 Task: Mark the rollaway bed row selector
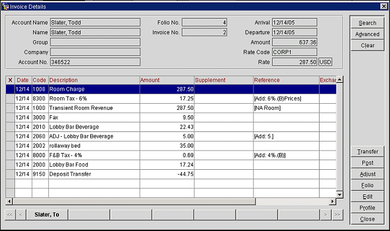[x=10, y=146]
